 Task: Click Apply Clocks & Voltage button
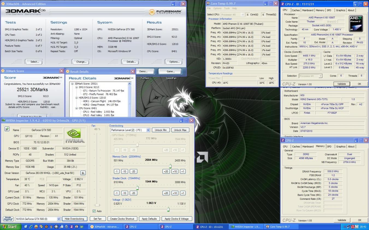pyautogui.click(x=177, y=219)
